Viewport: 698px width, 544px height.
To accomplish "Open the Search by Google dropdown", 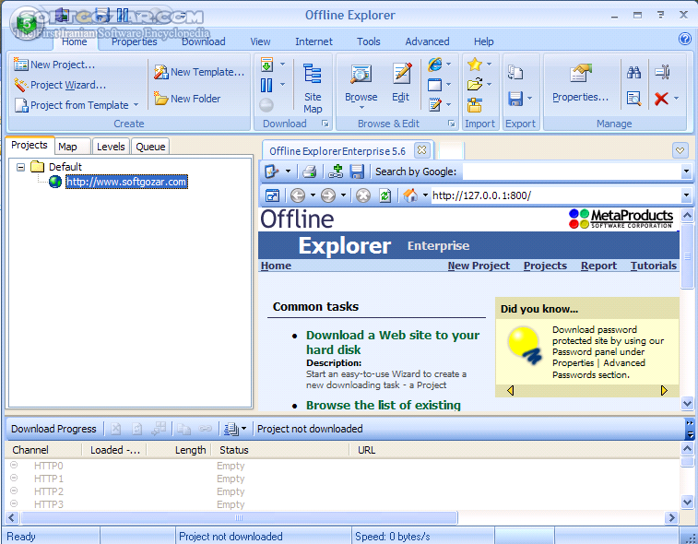I will pos(686,171).
